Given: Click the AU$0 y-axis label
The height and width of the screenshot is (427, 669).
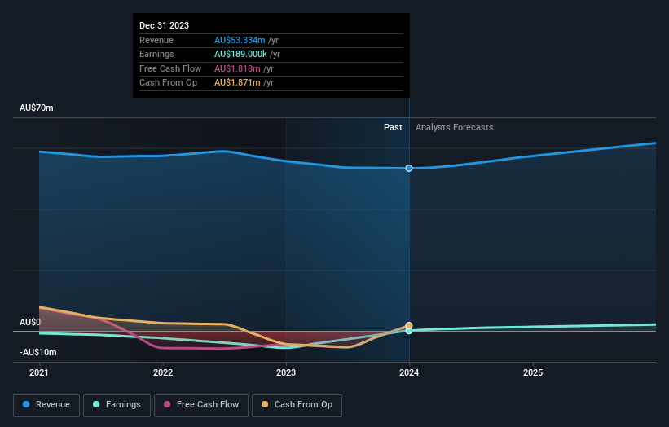Looking at the screenshot, I should [30, 323].
